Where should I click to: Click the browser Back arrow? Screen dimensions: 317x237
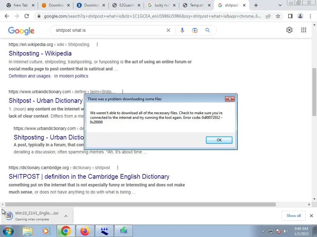click(x=7, y=16)
